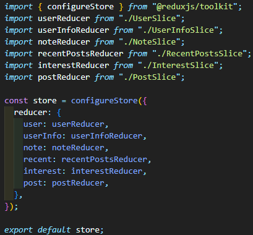253x235 pixels.
Task: Click the "./InterestSlice" import path
Action: click(178, 66)
